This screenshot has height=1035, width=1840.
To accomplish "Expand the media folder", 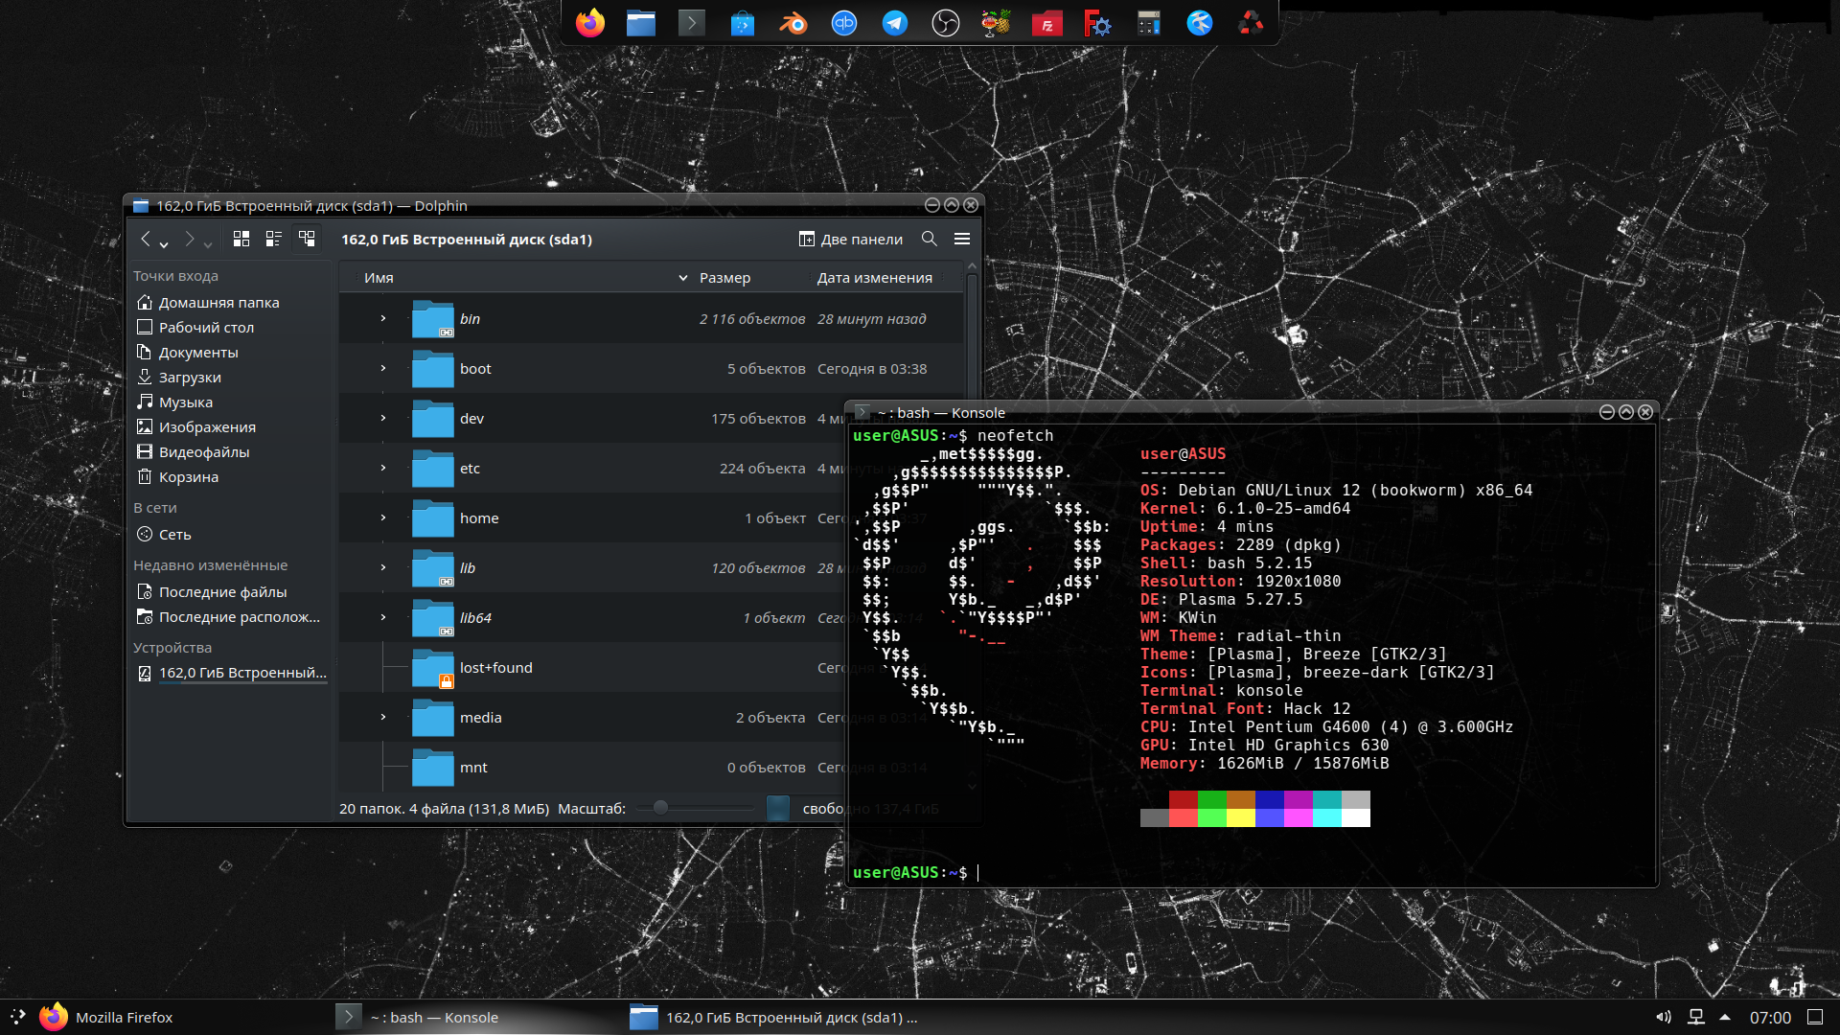I will tap(383, 717).
